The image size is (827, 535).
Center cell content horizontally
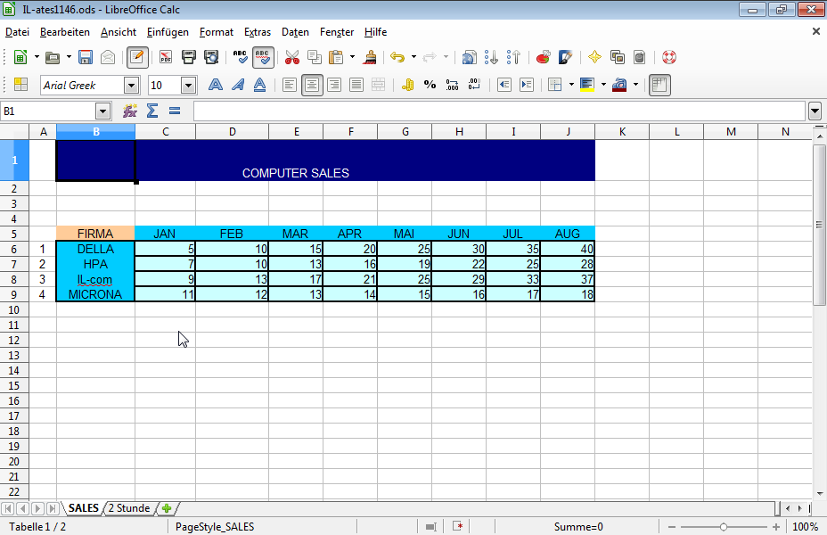point(312,85)
